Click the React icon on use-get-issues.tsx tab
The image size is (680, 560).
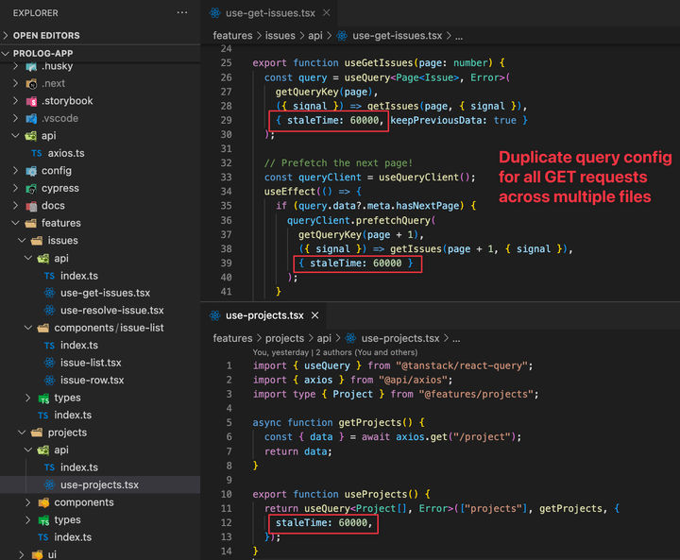[215, 13]
